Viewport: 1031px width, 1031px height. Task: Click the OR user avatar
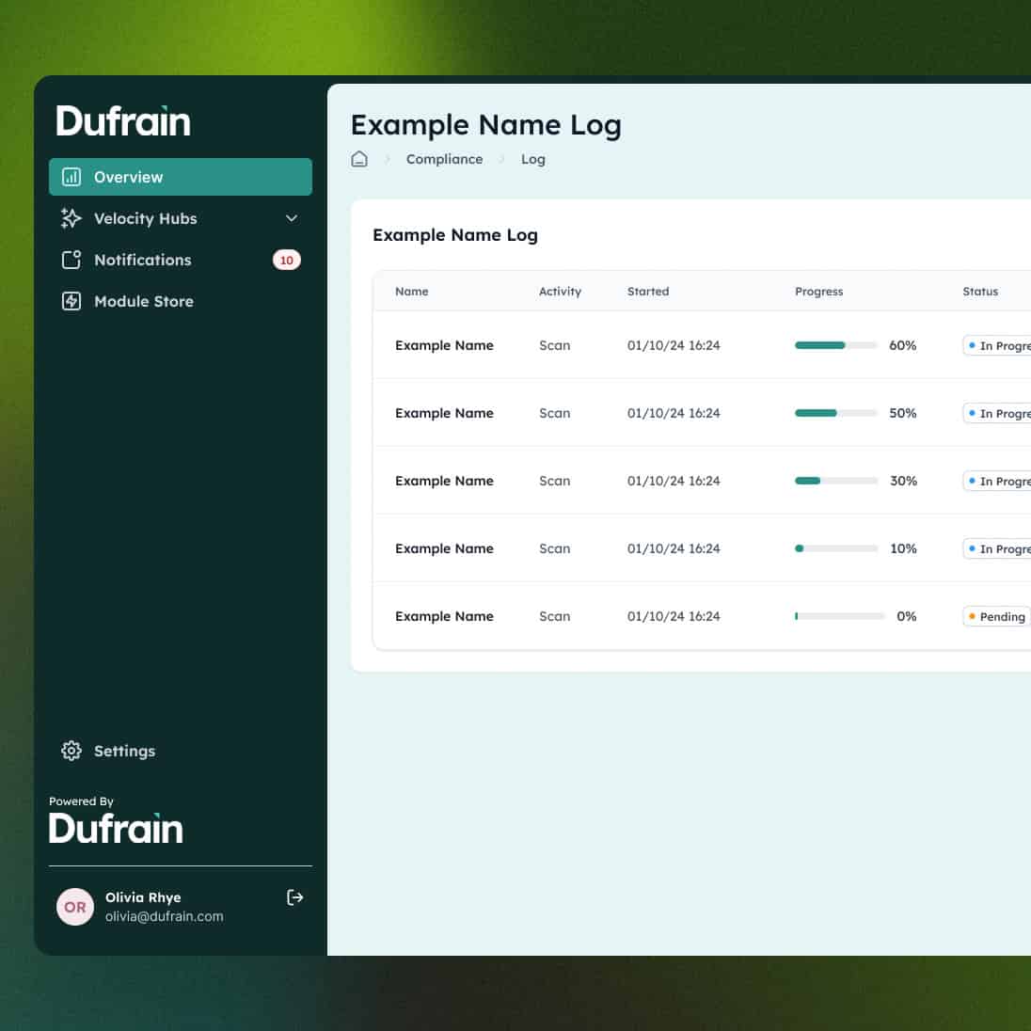point(75,907)
